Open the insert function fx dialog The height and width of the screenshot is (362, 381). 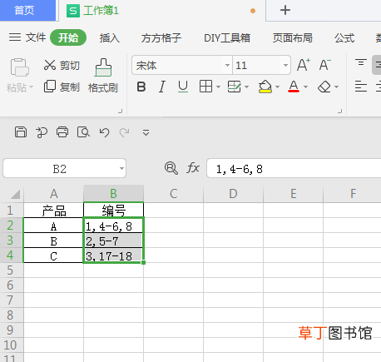[193, 168]
